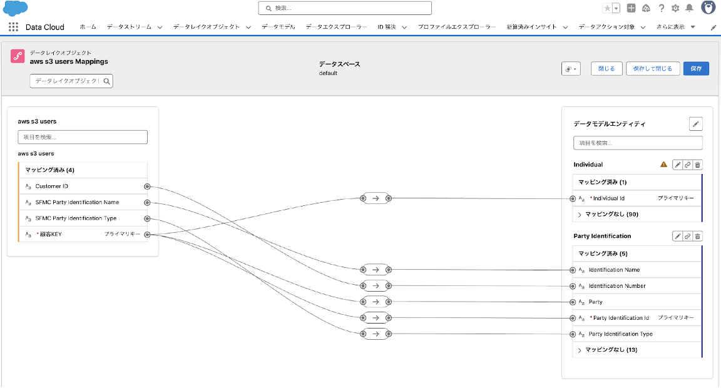Click the 保存して閉じる button

tap(653, 68)
